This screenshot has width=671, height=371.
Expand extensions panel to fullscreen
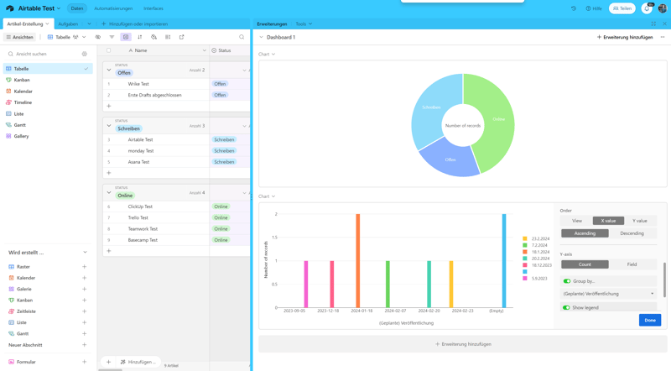click(653, 24)
